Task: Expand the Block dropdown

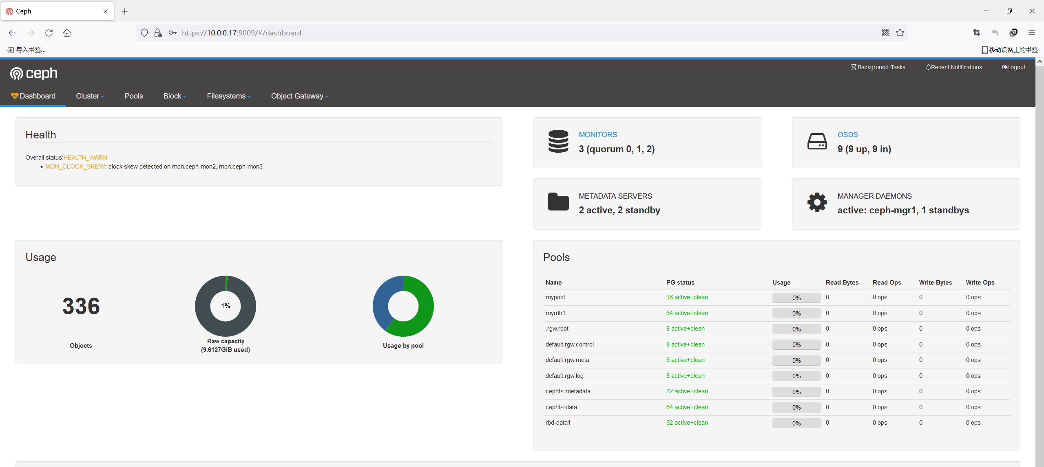Action: (x=174, y=96)
